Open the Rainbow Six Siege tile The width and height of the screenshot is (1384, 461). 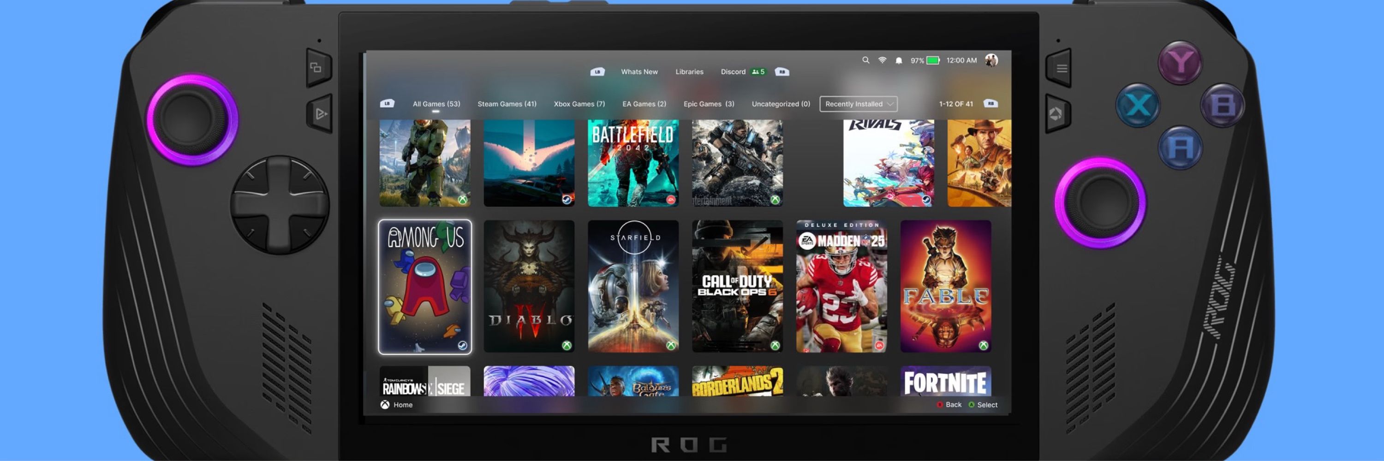[x=425, y=381]
